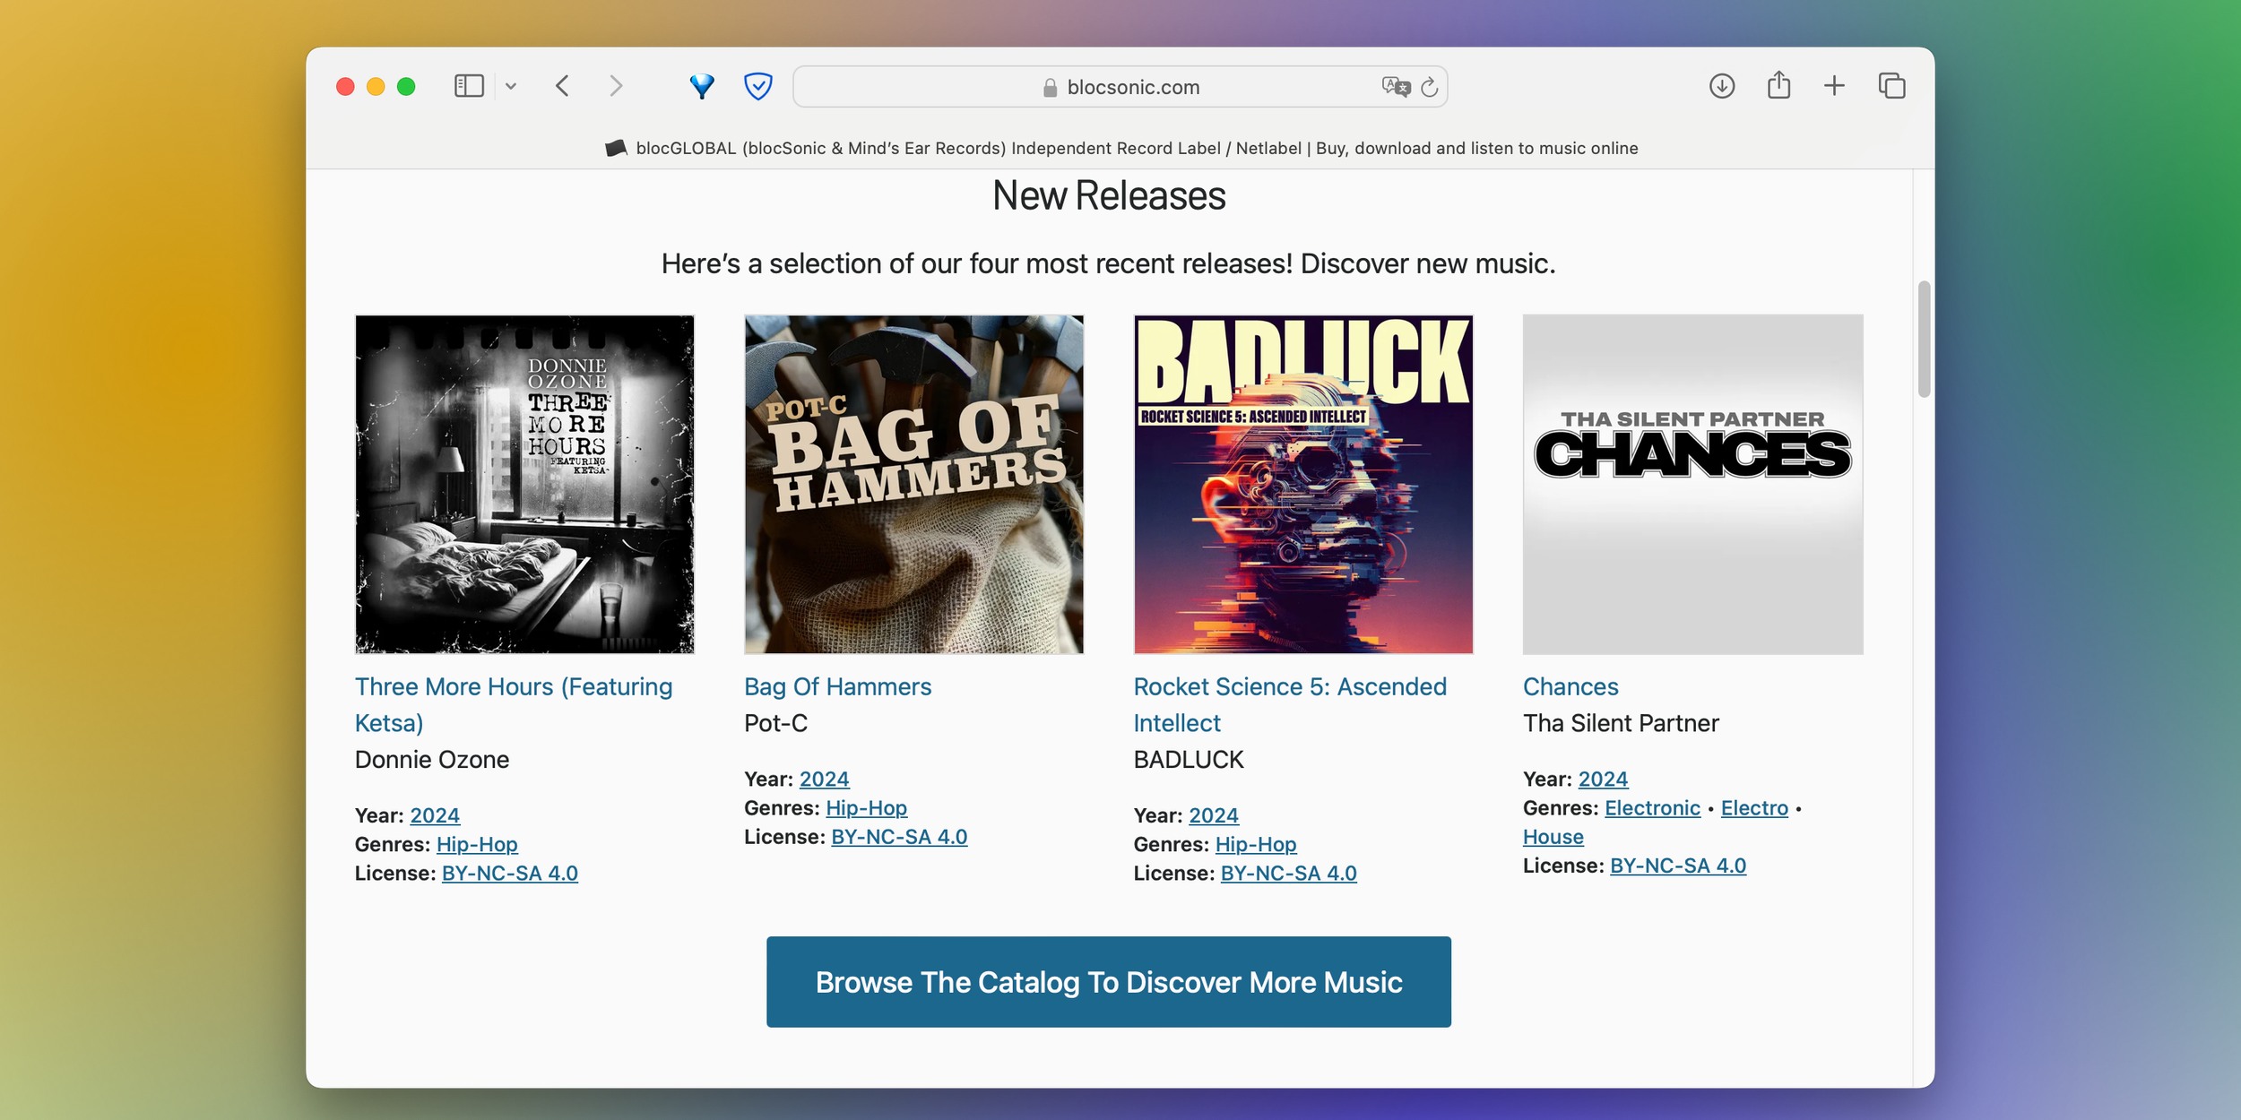
Task: Expand the browser tab dropdown arrow
Action: [x=510, y=87]
